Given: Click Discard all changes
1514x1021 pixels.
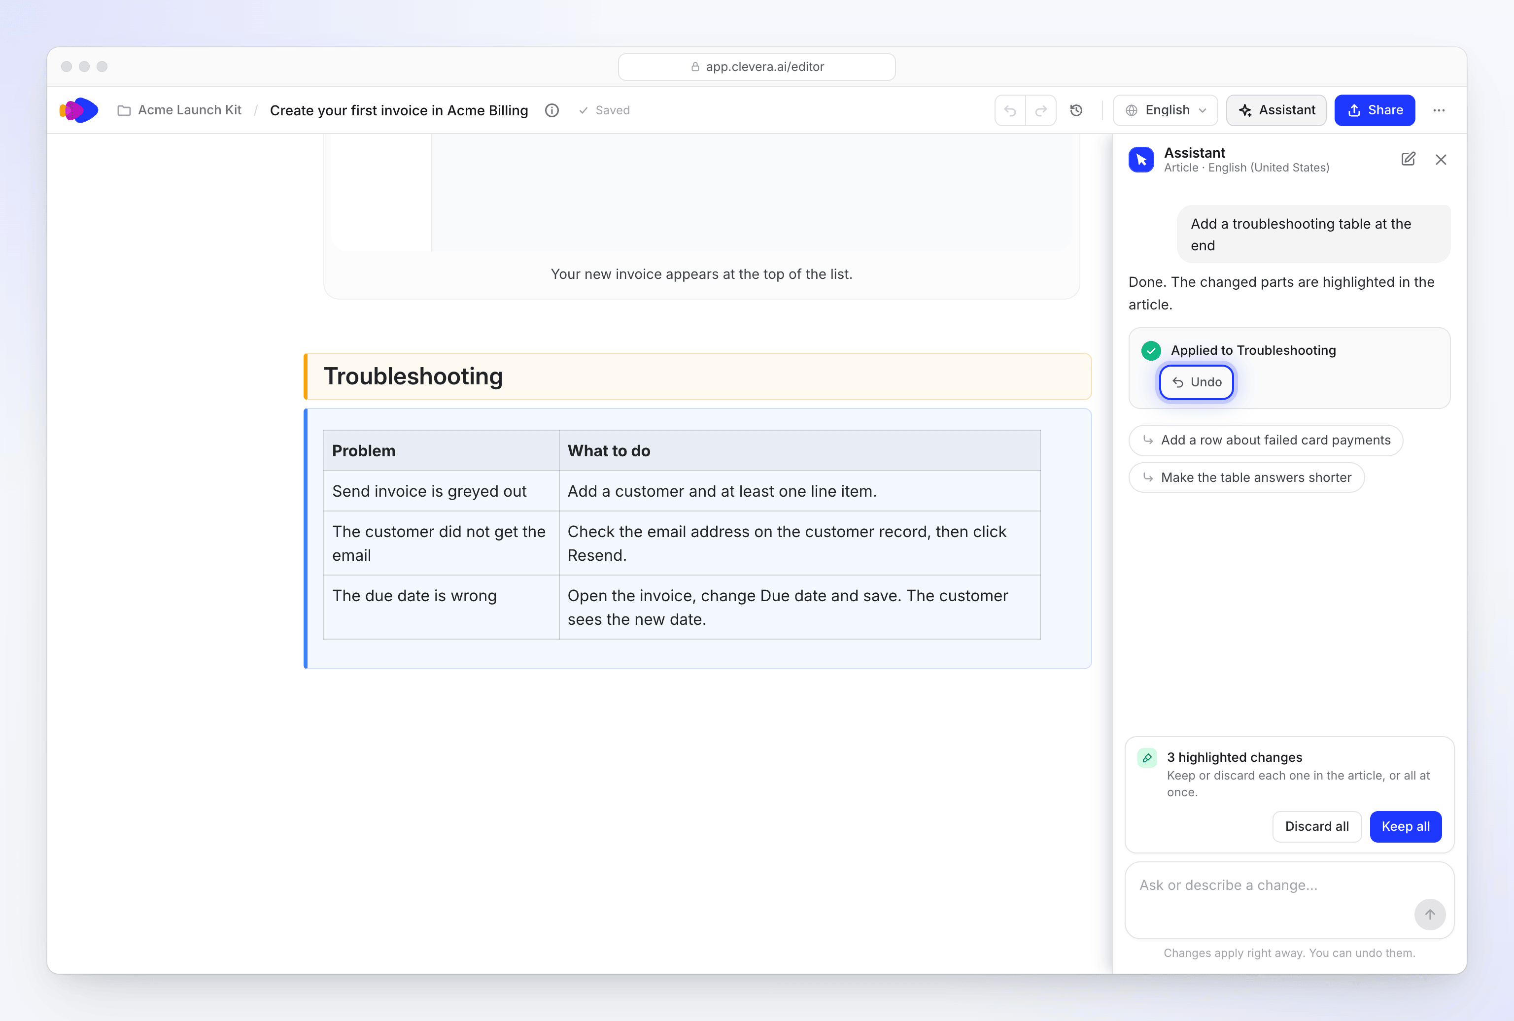Looking at the screenshot, I should click(1317, 826).
